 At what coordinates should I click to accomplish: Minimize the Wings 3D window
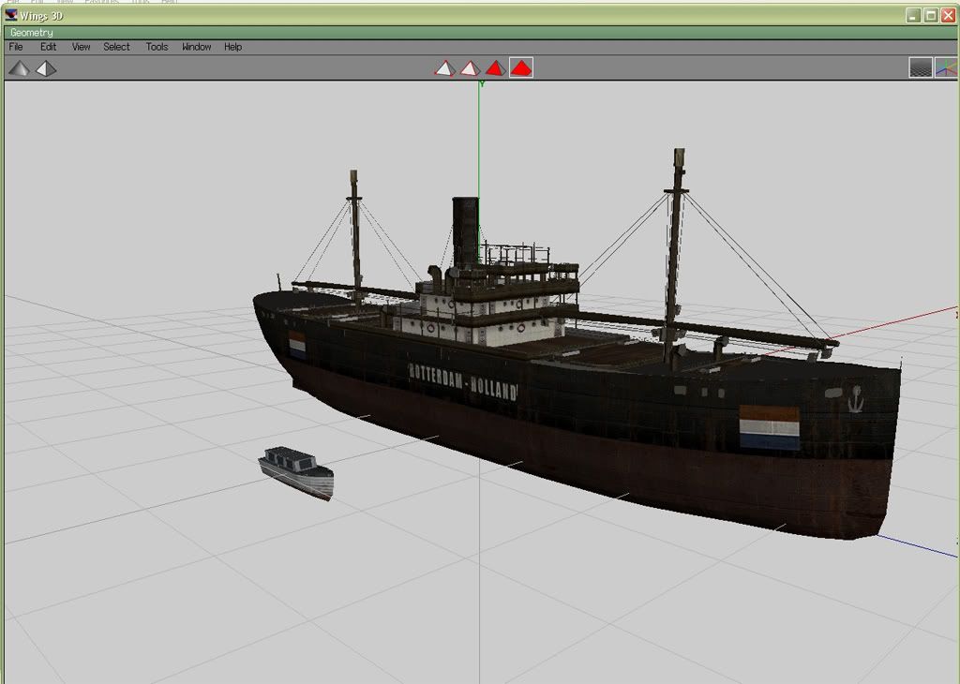point(913,15)
